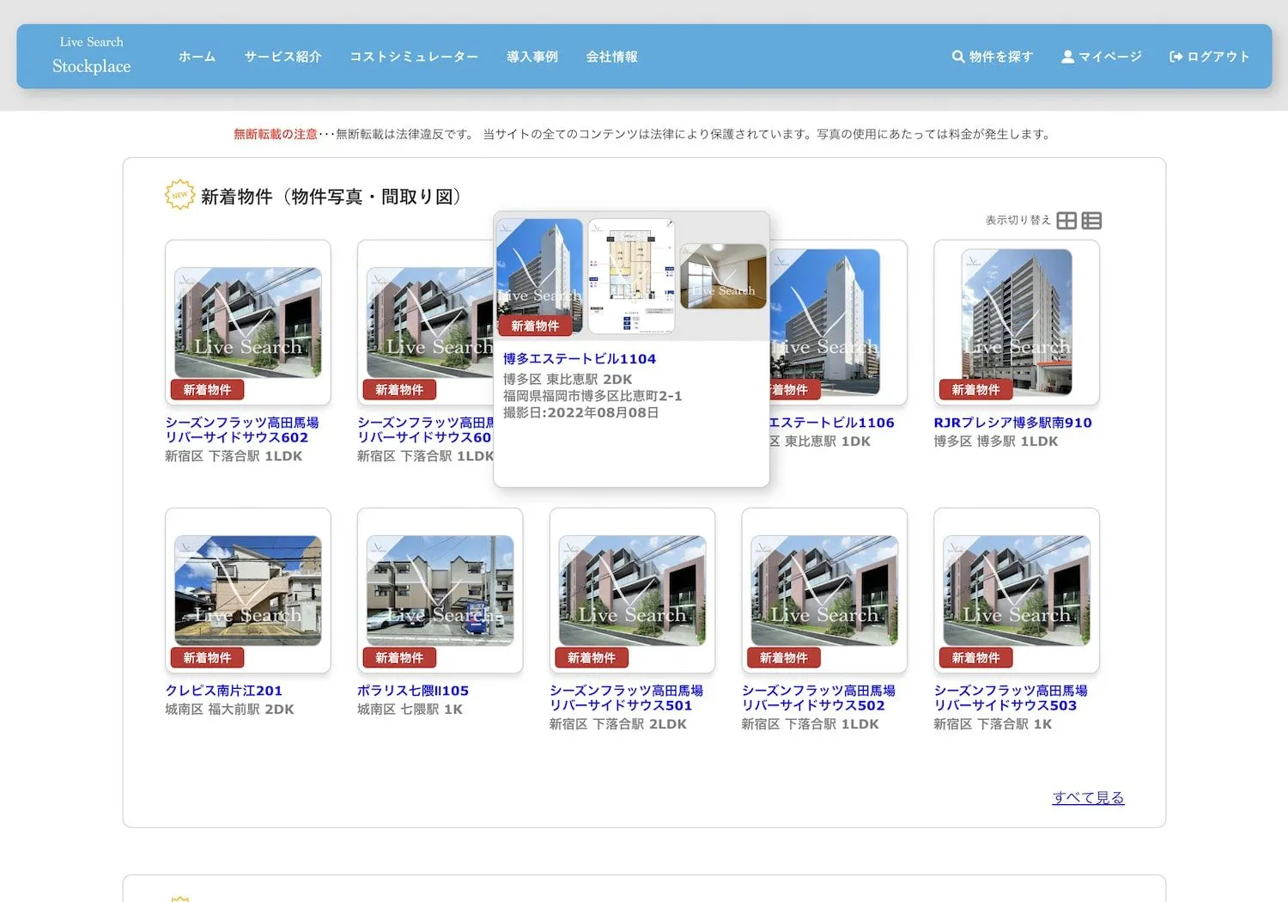Open the コストシミュレーター page
Image resolution: width=1288 pixels, height=902 pixels.
414,57
